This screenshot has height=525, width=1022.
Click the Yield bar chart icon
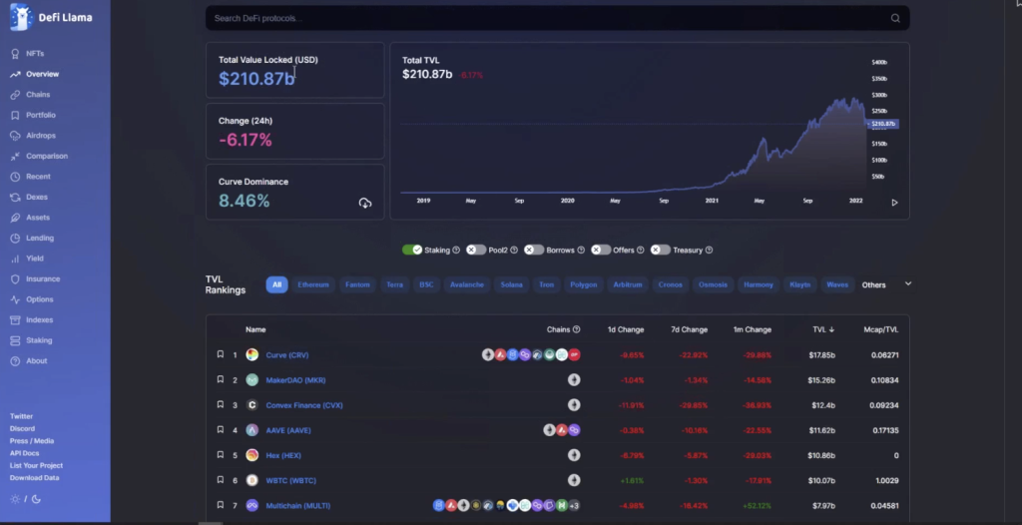coord(15,259)
